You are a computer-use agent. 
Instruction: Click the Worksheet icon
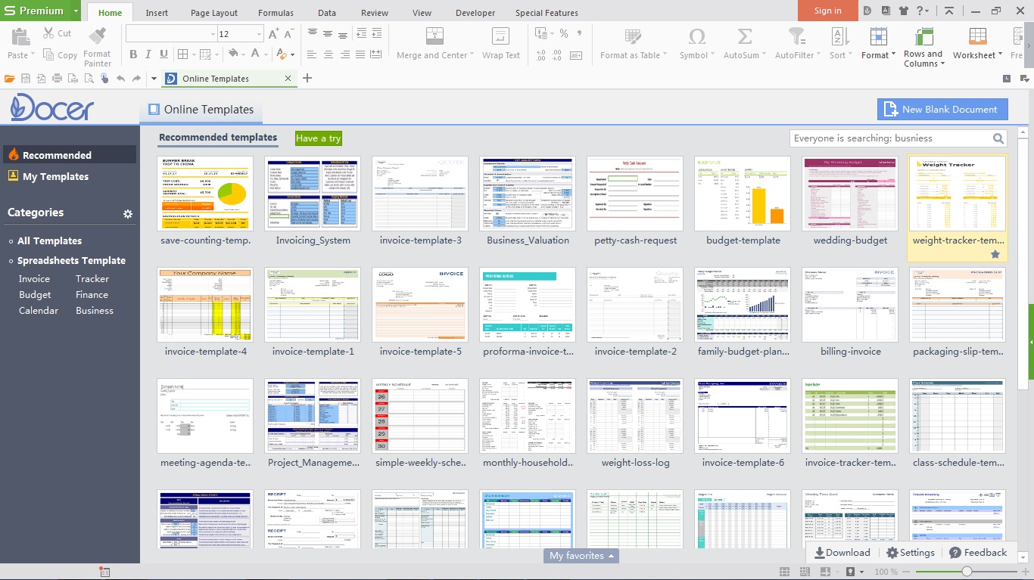click(x=977, y=36)
